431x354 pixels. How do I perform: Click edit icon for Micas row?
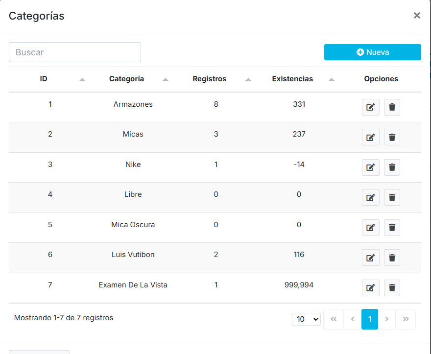coord(370,137)
